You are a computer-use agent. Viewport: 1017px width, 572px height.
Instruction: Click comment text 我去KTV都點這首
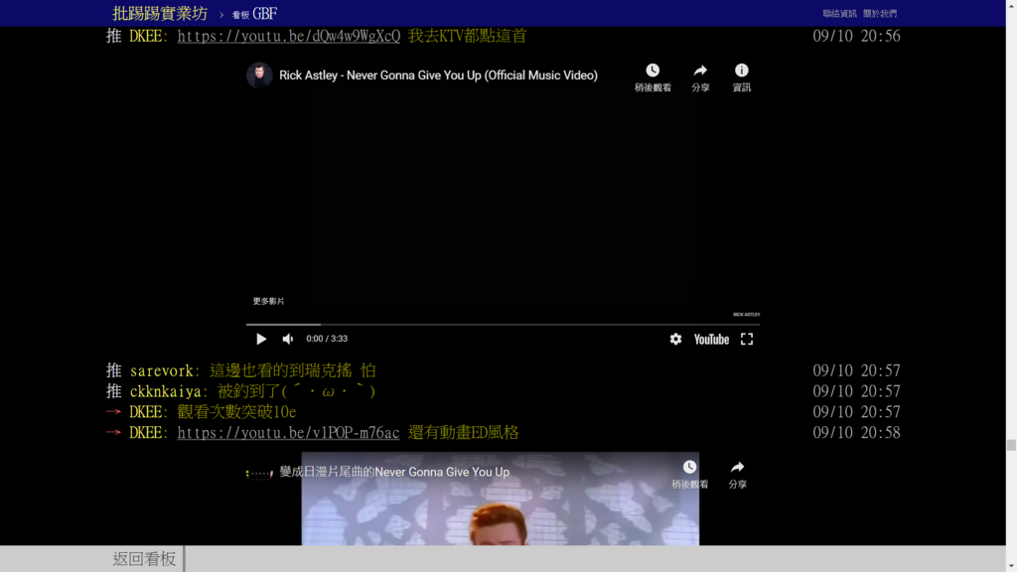pos(467,36)
